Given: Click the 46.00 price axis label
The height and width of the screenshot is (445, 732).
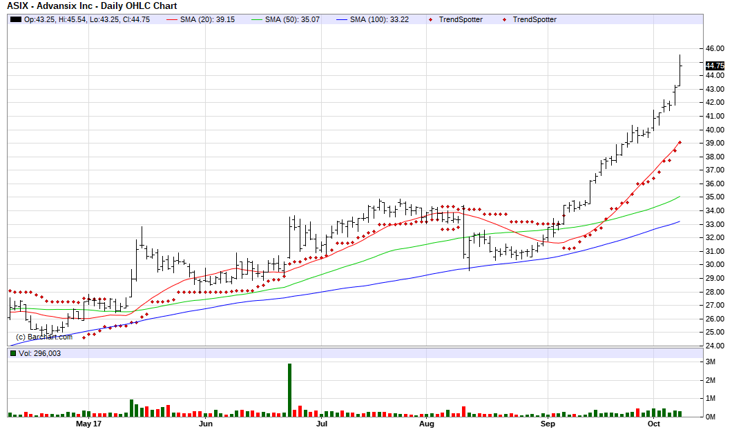Looking at the screenshot, I should 715,48.
